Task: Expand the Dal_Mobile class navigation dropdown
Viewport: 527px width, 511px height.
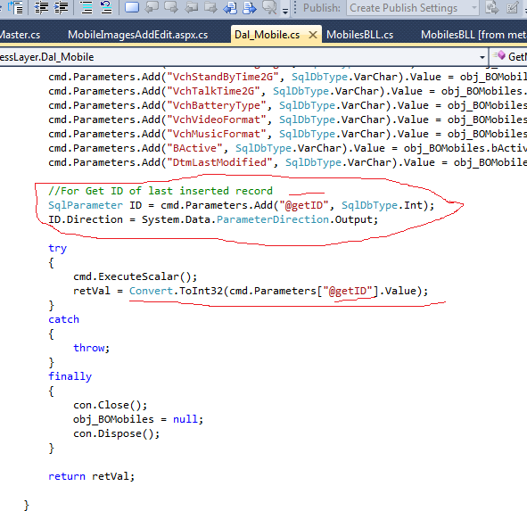Action: [482, 57]
